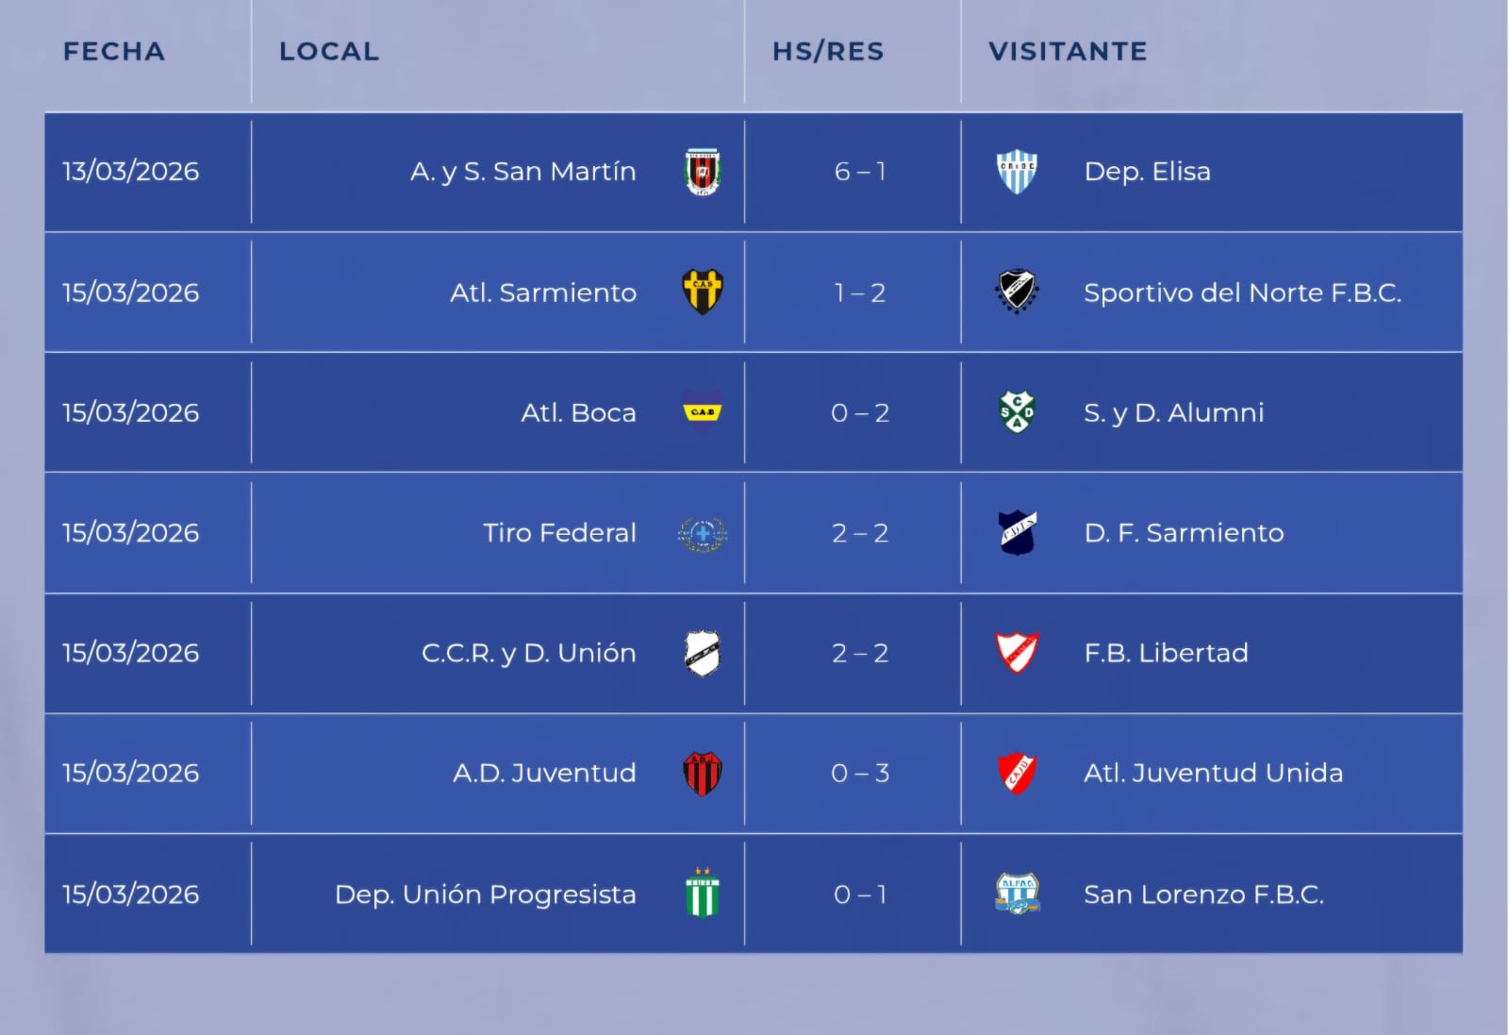Click the Dep. Elisa team crest

point(1017,172)
